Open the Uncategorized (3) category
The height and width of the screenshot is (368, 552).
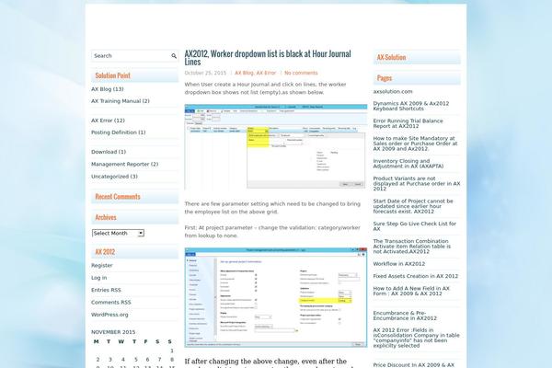(114, 177)
